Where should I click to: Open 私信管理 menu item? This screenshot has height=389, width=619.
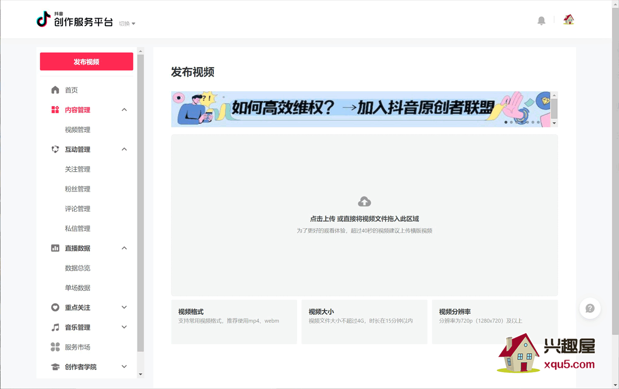[78, 229]
